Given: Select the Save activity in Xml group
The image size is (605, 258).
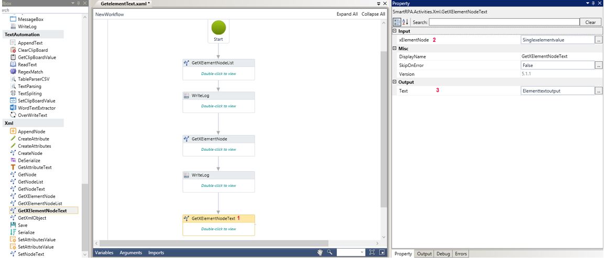Looking at the screenshot, I should (x=23, y=225).
